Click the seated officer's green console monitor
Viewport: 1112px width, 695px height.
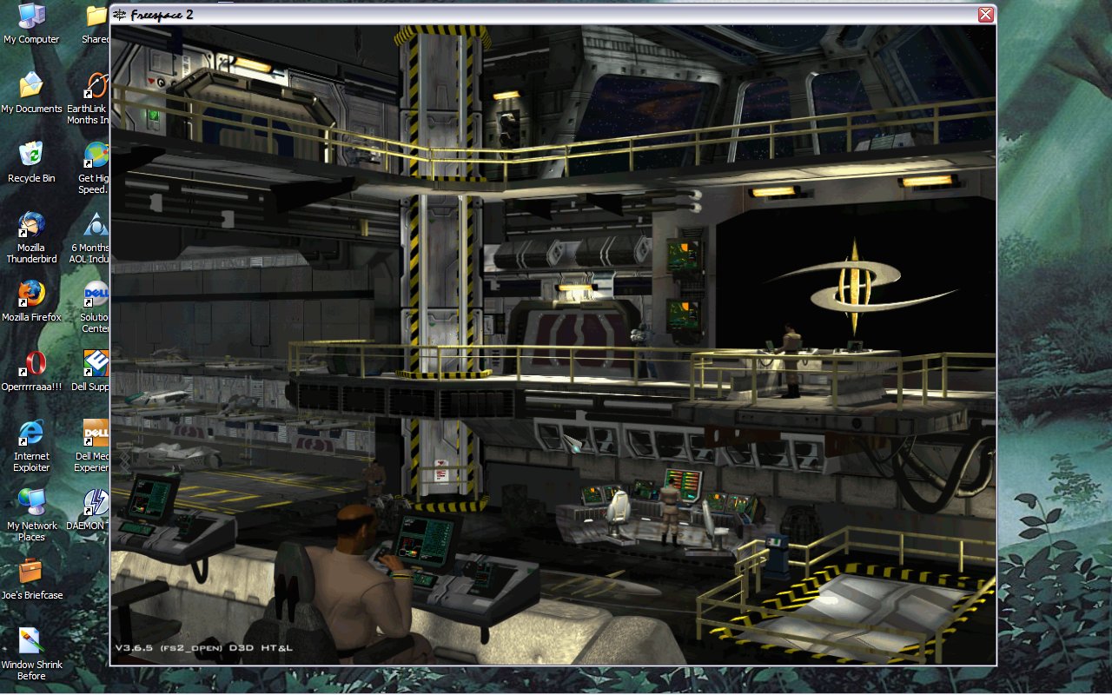424,541
